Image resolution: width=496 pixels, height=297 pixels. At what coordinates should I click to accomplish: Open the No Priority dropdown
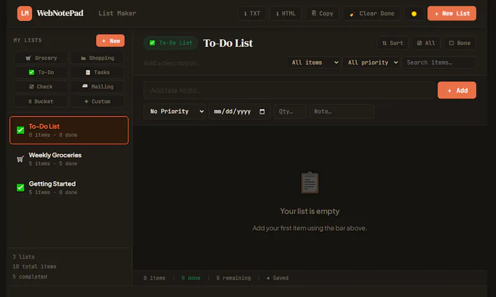(x=175, y=112)
